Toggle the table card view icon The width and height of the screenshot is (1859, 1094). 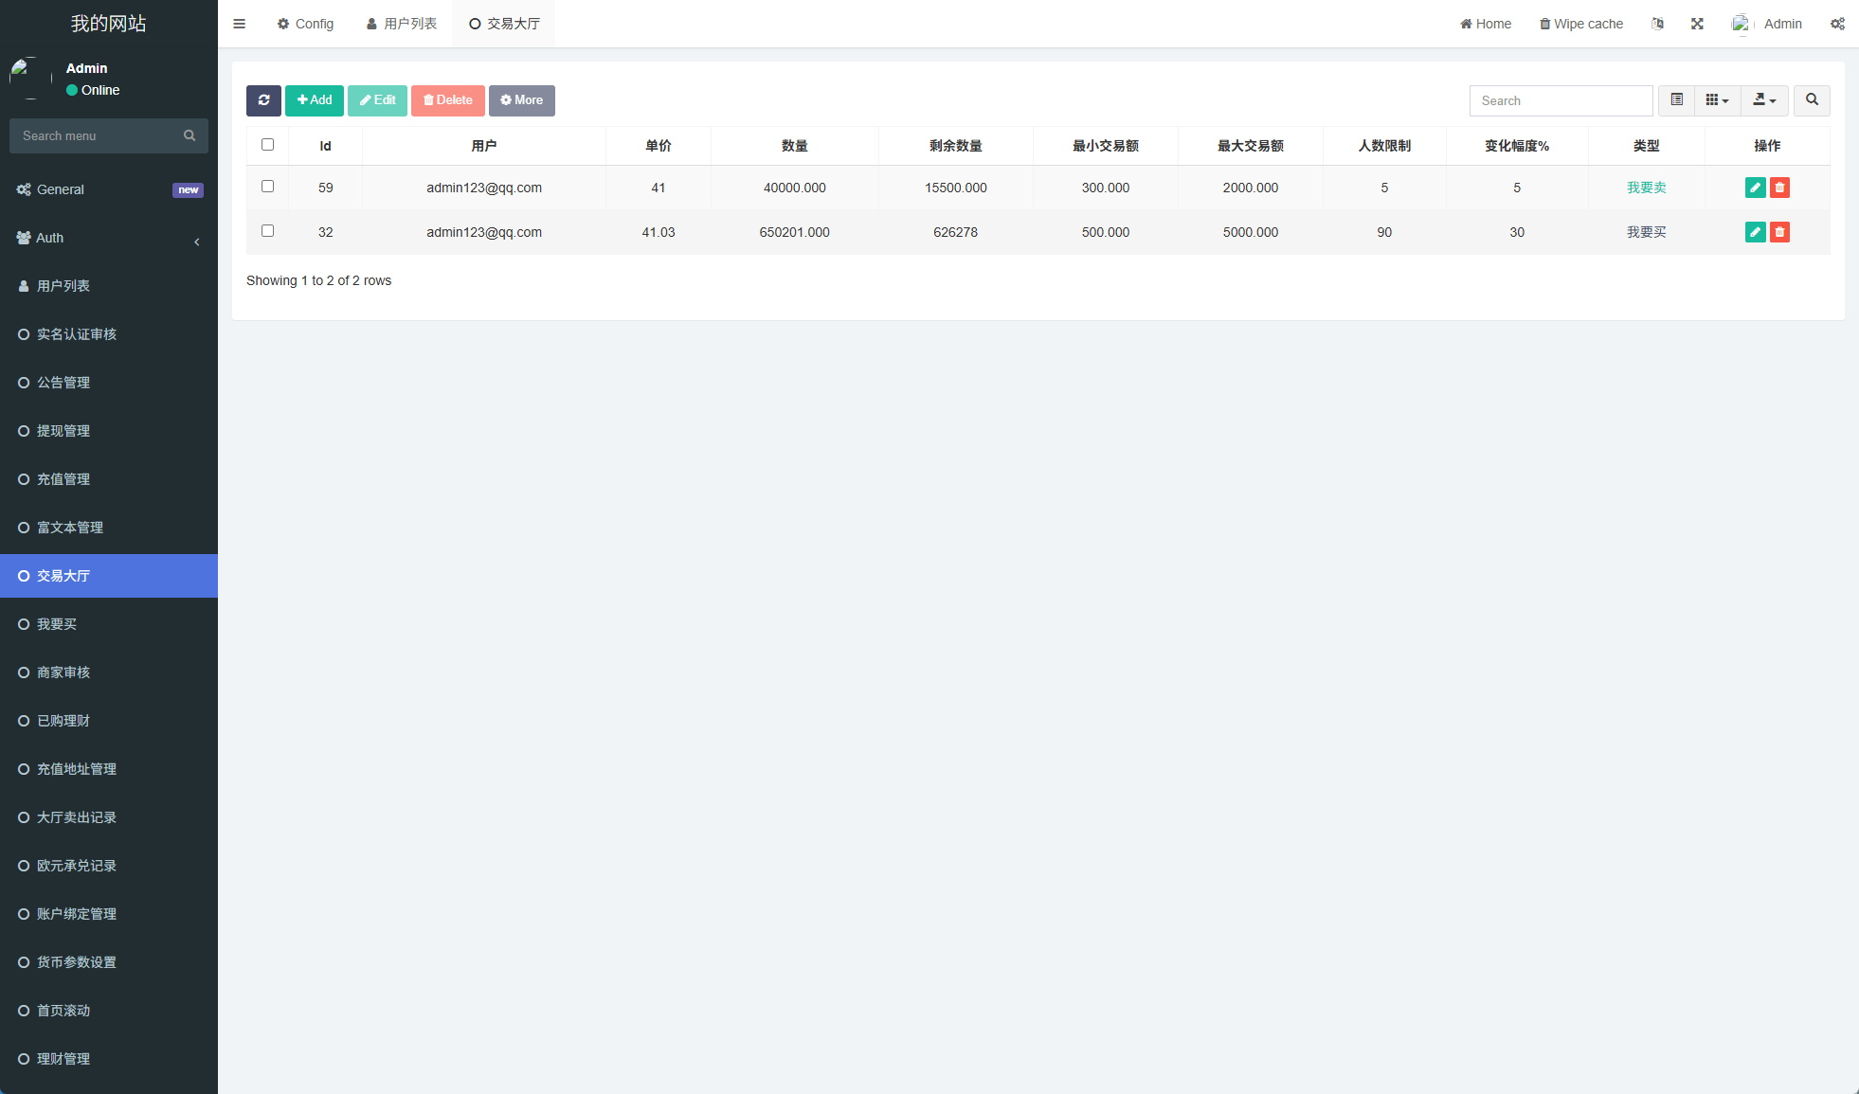1676,100
